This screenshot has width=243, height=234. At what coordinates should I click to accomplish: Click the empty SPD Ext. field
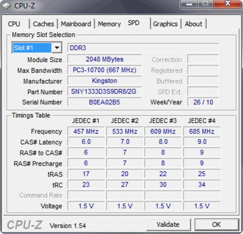(x=203, y=91)
